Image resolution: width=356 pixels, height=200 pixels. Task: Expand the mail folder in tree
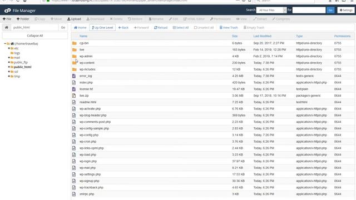[9, 58]
